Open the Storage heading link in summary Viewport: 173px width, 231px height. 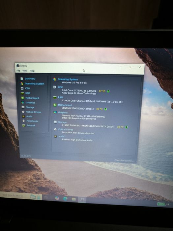(x=62, y=122)
